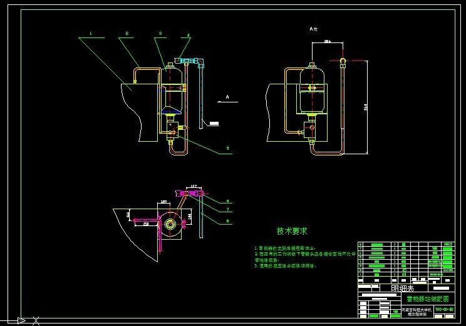Select the view direction arrow labeled A
Viewport: 466px width, 326px height.
[227, 99]
